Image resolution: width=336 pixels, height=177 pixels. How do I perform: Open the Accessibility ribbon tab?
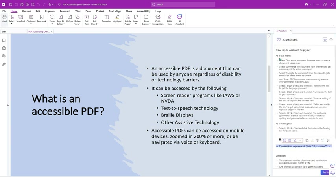click(x=144, y=11)
